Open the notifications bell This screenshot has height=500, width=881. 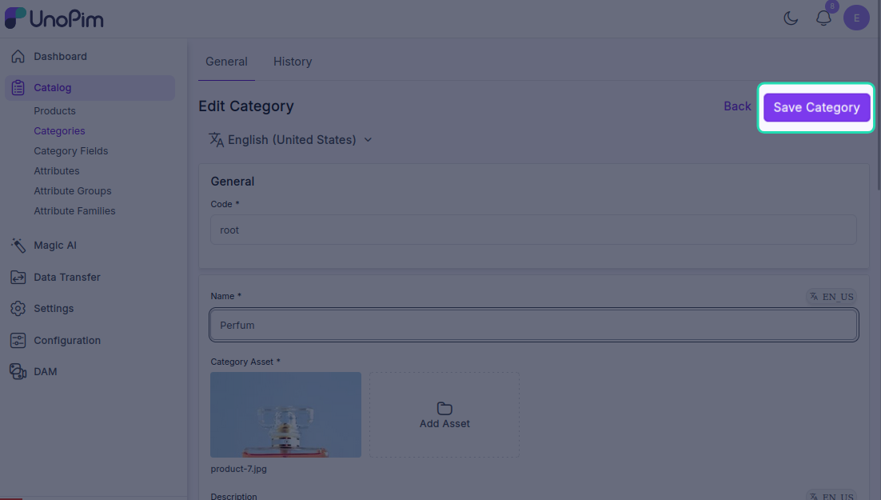(x=823, y=18)
